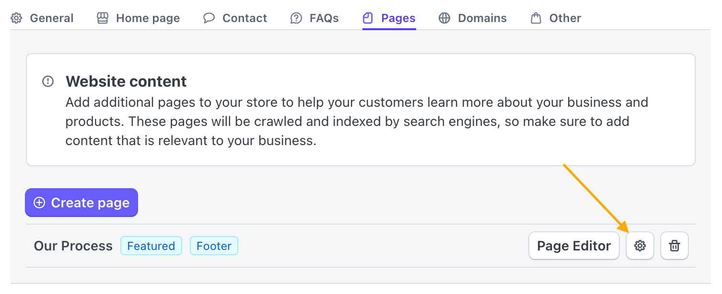This screenshot has height=294, width=722.
Task: Click the Footer badge on Our Process
Action: coord(214,246)
